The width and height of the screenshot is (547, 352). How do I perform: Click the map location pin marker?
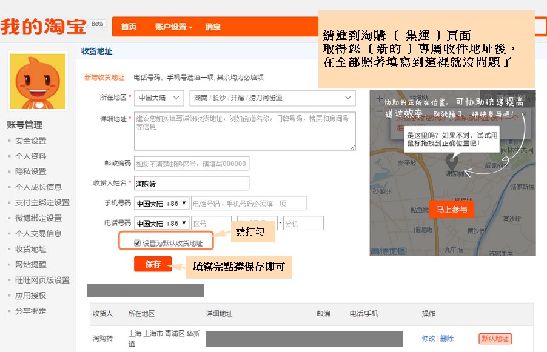452,162
